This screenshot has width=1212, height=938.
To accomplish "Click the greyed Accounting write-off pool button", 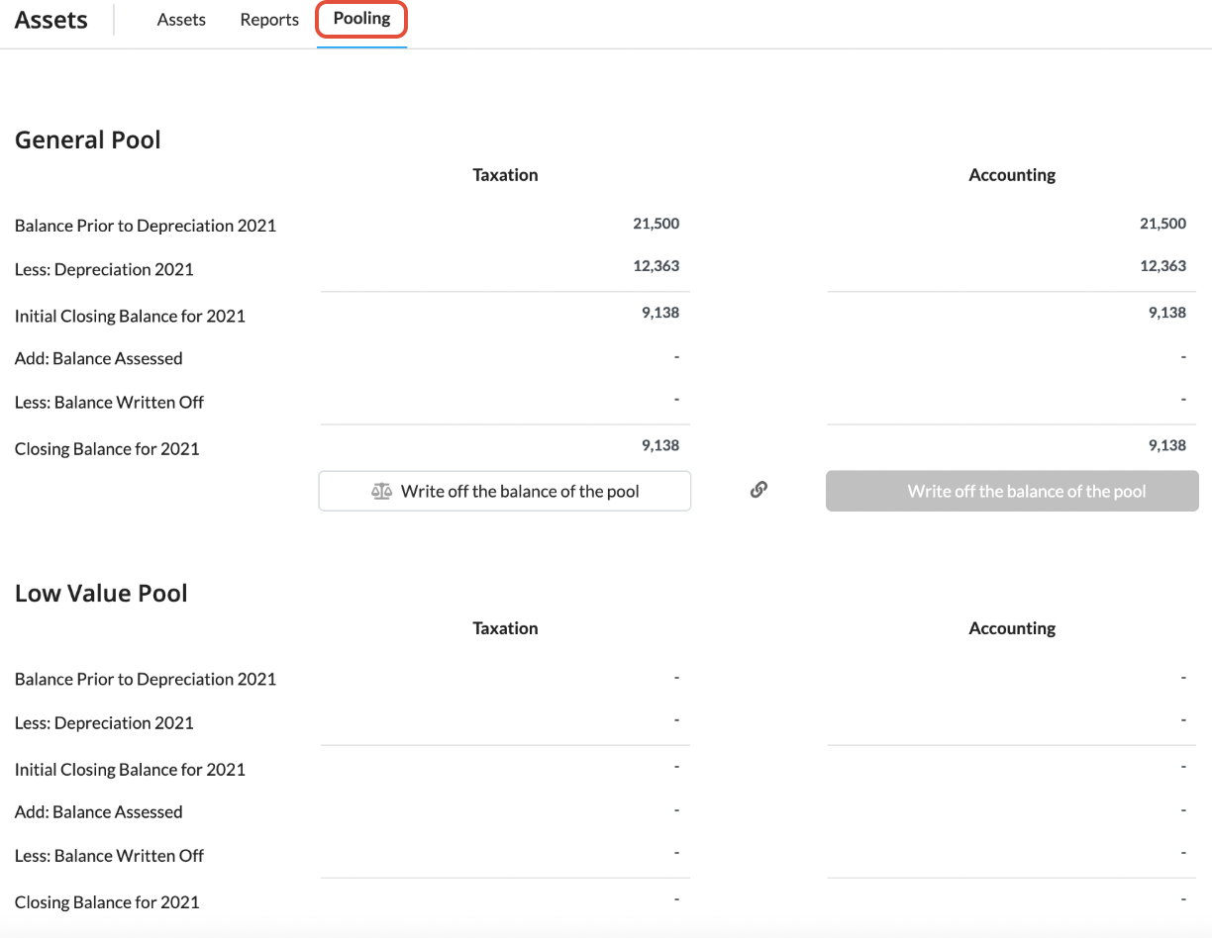I will [x=1012, y=491].
